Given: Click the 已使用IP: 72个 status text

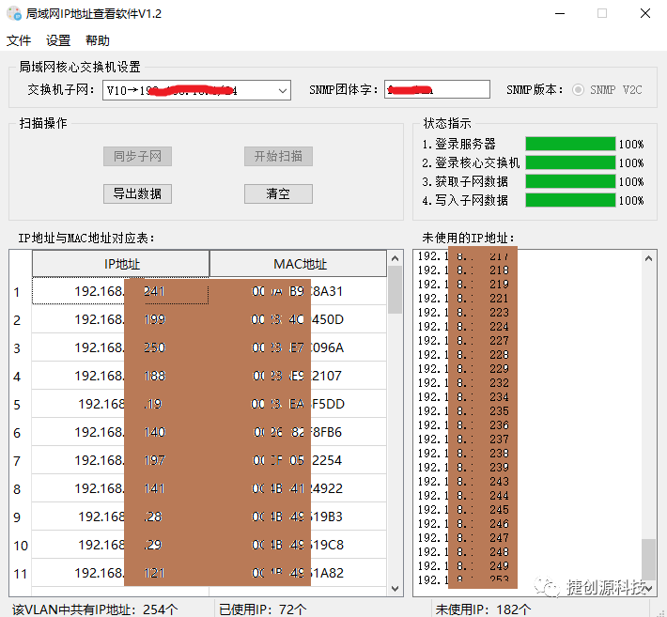Looking at the screenshot, I should (262, 609).
